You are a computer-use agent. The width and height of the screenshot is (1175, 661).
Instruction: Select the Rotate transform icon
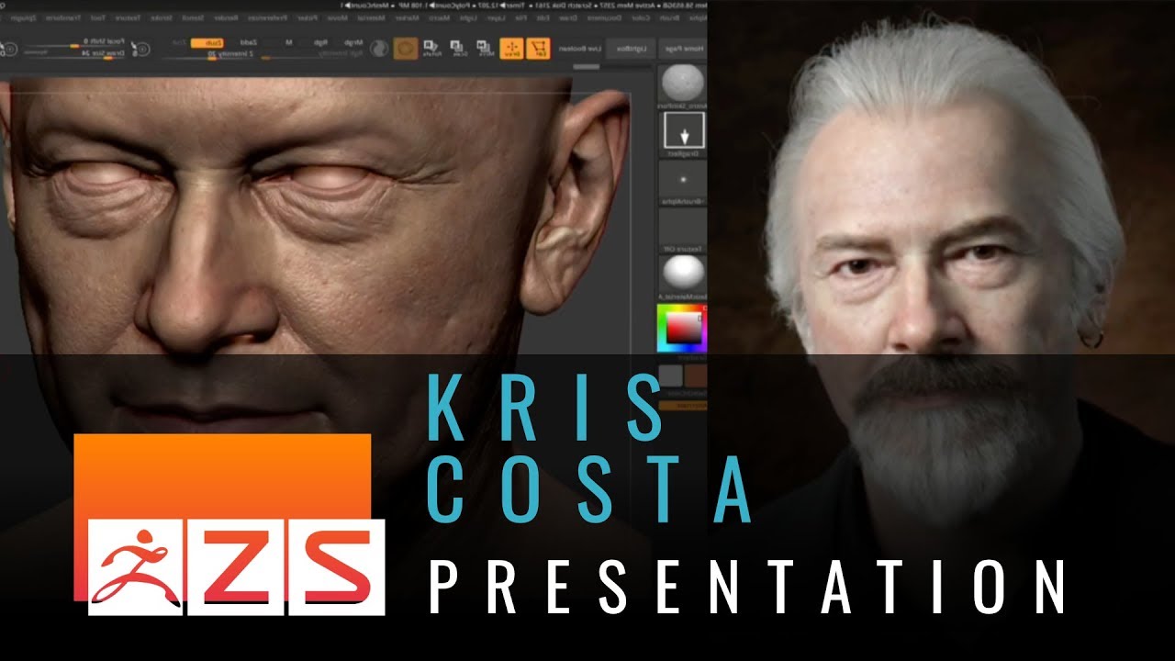click(x=432, y=49)
